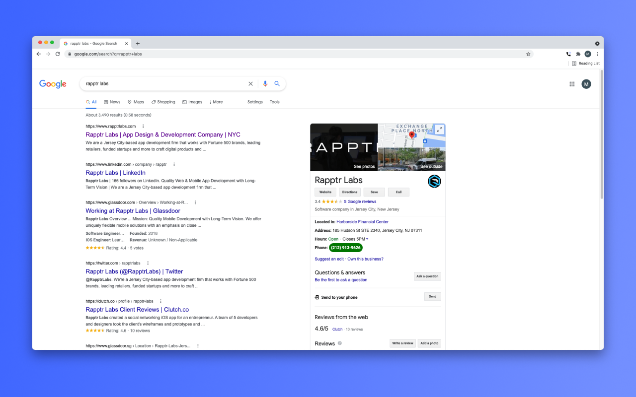Open options for the Twitter result

point(148,263)
